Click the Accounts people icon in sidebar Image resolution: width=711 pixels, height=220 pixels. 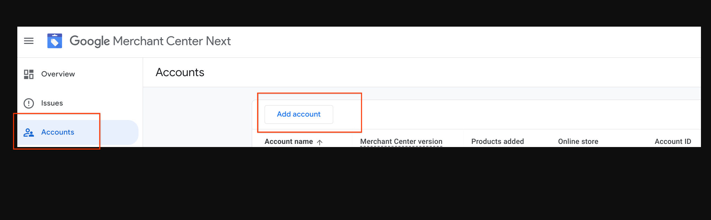click(x=29, y=132)
